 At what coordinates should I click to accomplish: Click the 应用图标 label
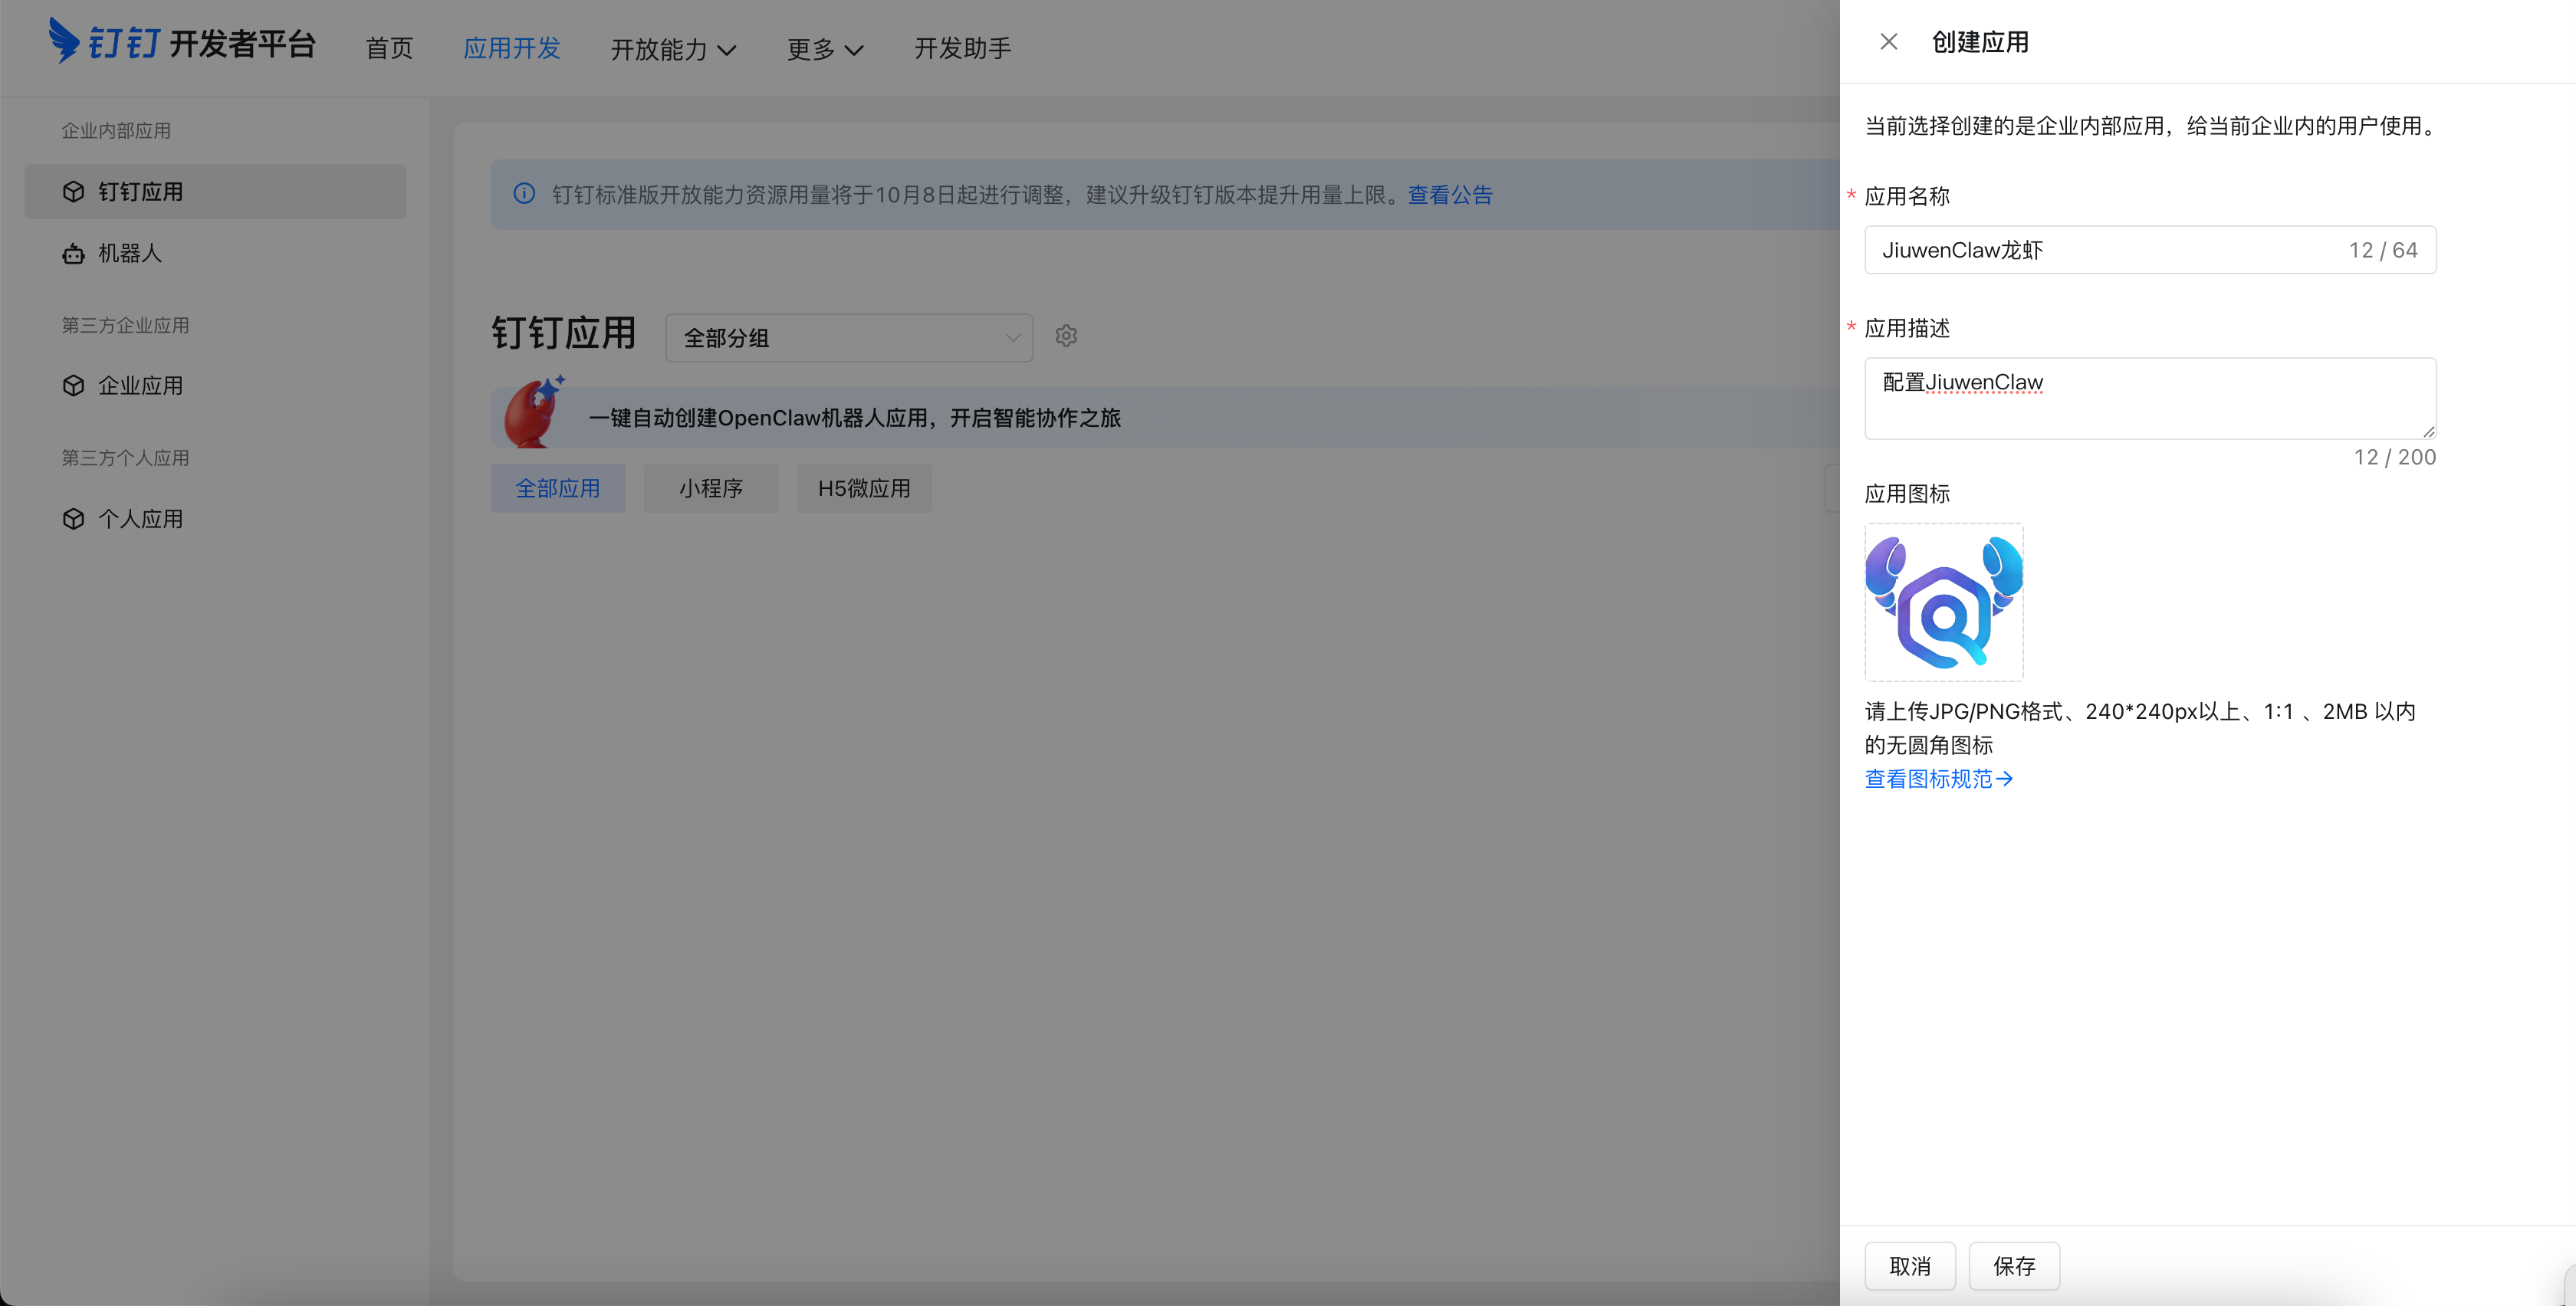tap(1907, 493)
